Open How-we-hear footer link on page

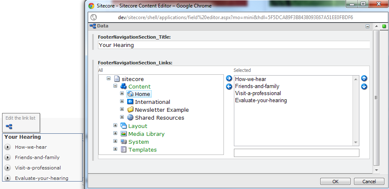31,147
